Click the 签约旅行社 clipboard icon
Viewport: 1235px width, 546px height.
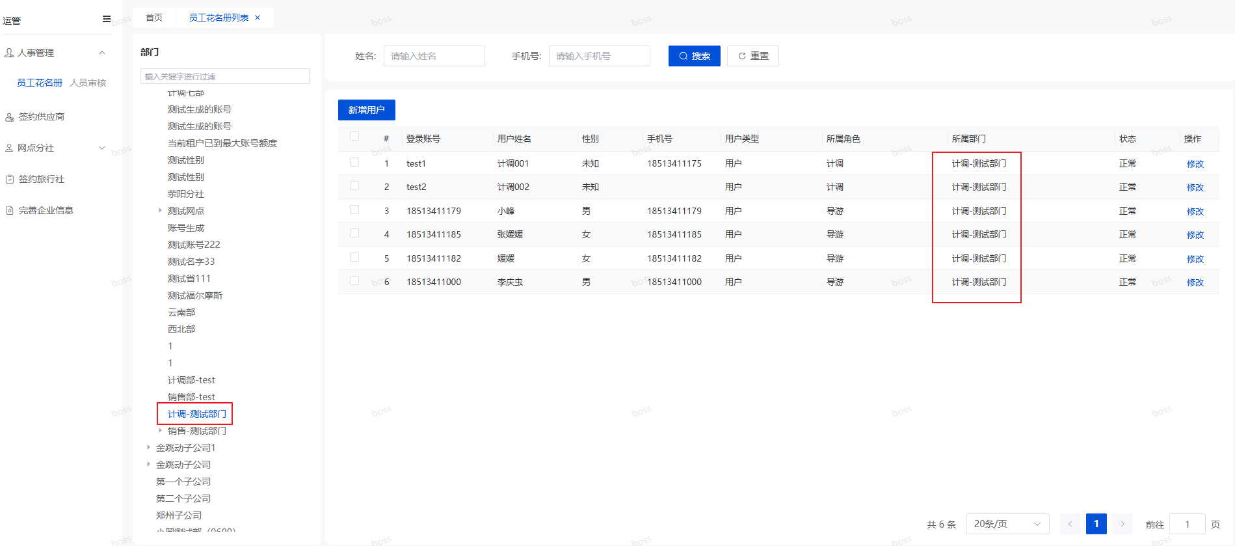point(10,179)
